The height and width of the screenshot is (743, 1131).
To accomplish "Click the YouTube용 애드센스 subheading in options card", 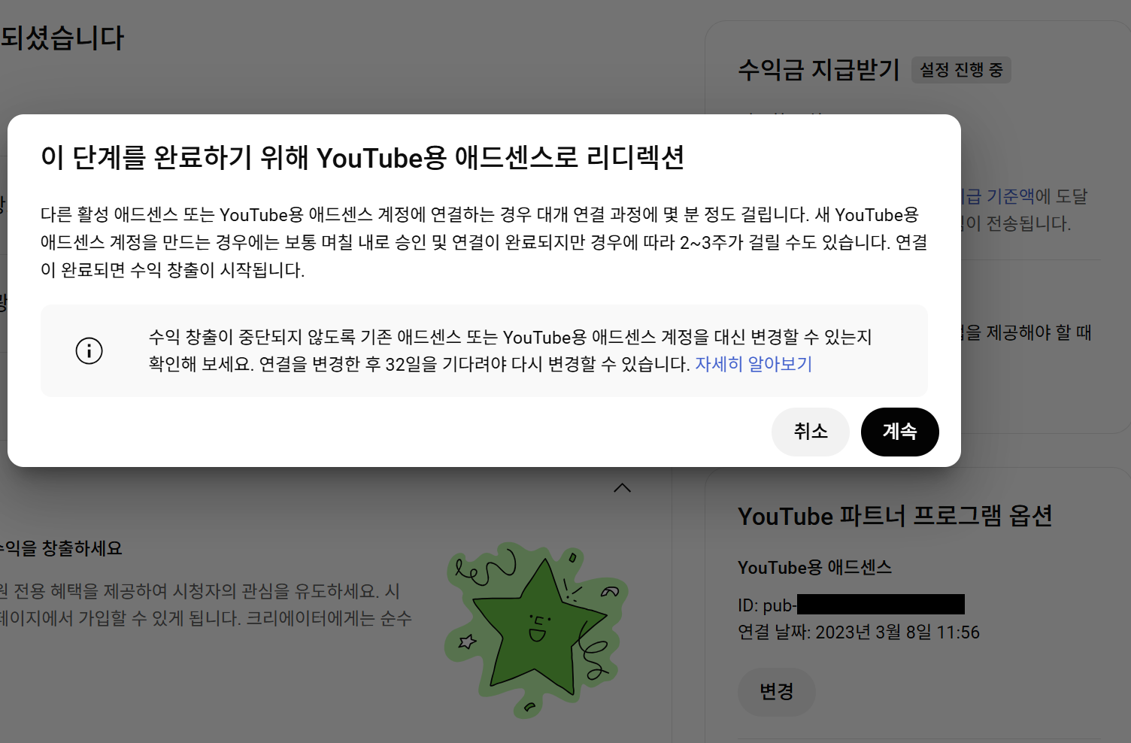I will tap(814, 568).
